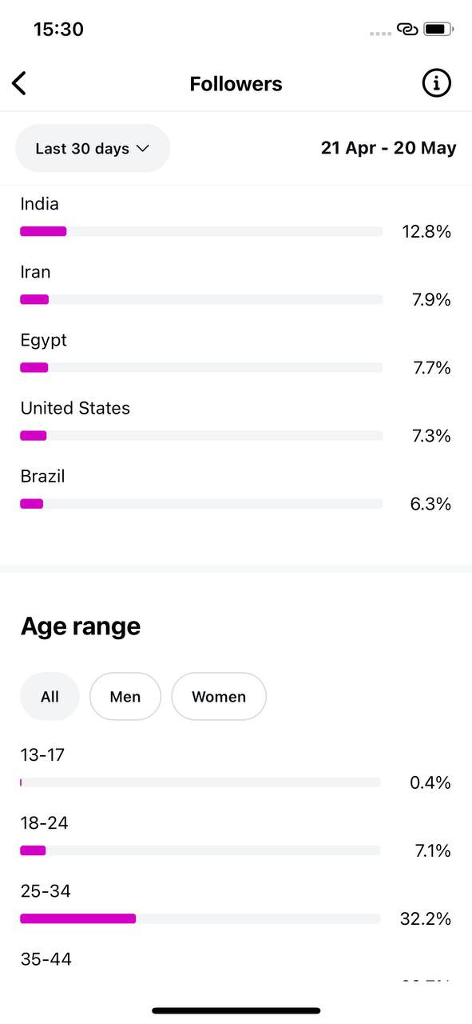Tap the signal dots in the status bar
Screen dimensions: 472x1024
[x=381, y=33]
